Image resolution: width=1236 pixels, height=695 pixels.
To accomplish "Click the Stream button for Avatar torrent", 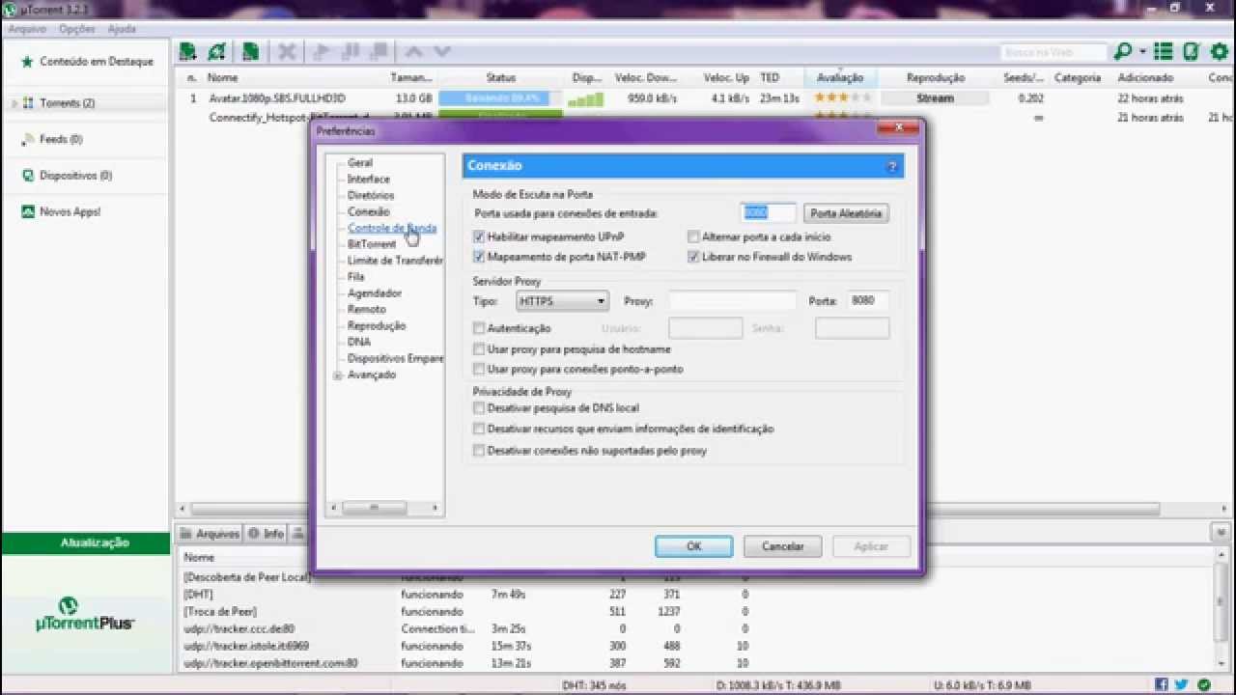I will tap(935, 98).
